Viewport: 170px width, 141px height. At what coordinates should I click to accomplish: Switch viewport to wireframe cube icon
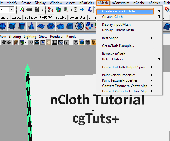76,42
